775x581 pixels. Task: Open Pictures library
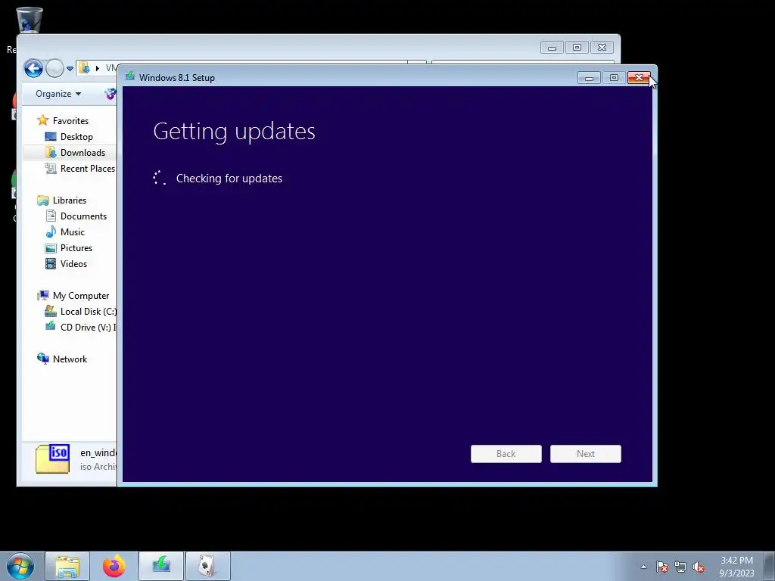pyautogui.click(x=76, y=247)
